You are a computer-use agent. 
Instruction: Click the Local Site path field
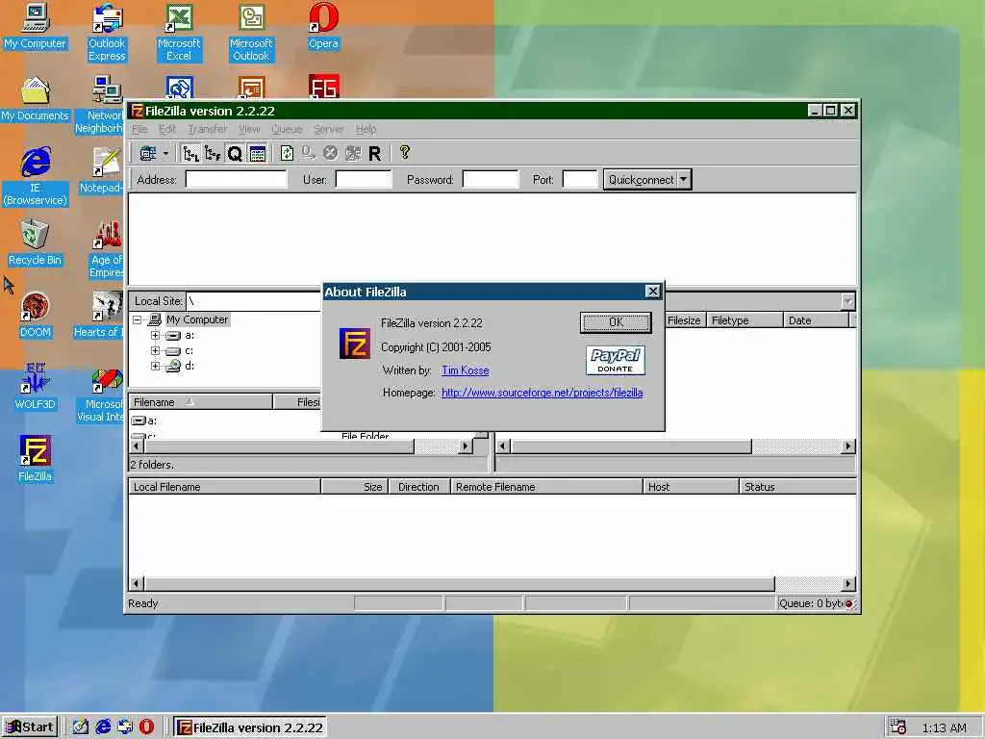point(254,301)
